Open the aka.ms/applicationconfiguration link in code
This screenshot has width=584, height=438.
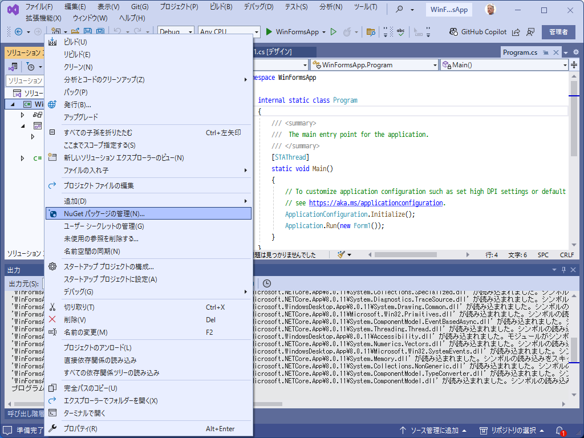pos(376,203)
